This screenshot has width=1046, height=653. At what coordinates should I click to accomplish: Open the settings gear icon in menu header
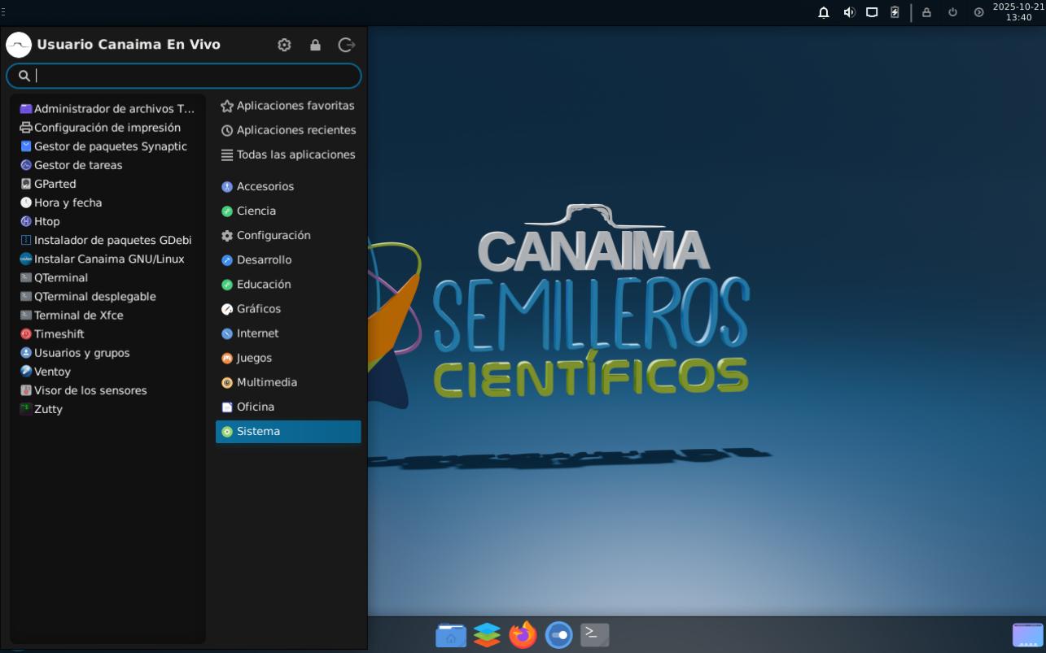coord(284,45)
